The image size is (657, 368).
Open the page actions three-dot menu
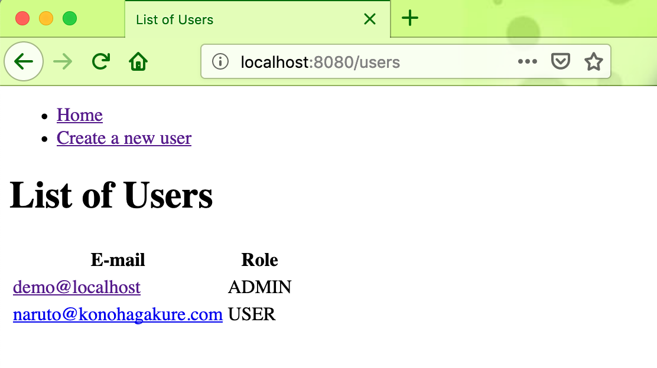tap(528, 61)
